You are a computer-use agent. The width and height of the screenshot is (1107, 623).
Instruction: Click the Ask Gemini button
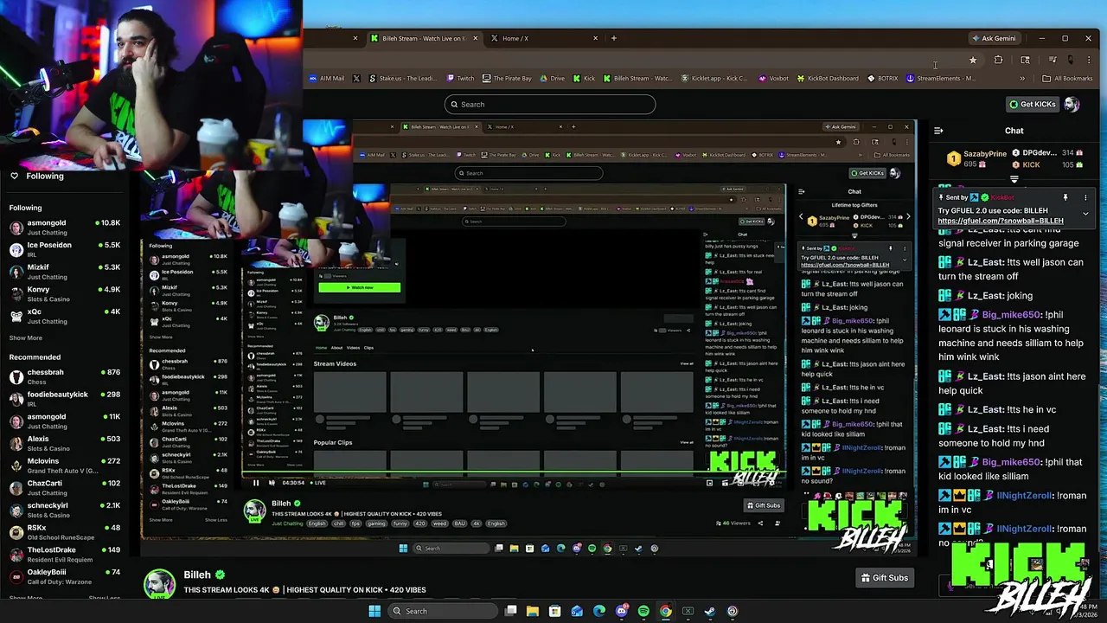pyautogui.click(x=994, y=38)
